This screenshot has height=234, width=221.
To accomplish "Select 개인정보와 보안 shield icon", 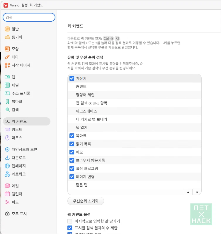I will point(7,149).
